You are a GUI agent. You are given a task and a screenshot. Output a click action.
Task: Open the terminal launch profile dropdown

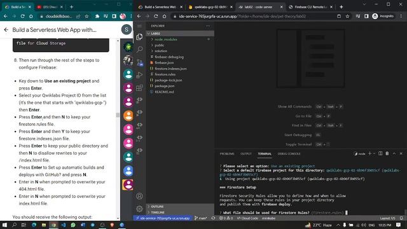375,153
